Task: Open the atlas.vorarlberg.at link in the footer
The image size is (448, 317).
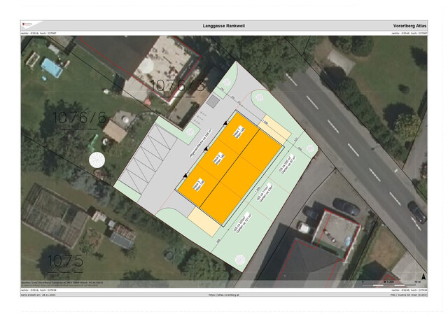Action: [224, 295]
